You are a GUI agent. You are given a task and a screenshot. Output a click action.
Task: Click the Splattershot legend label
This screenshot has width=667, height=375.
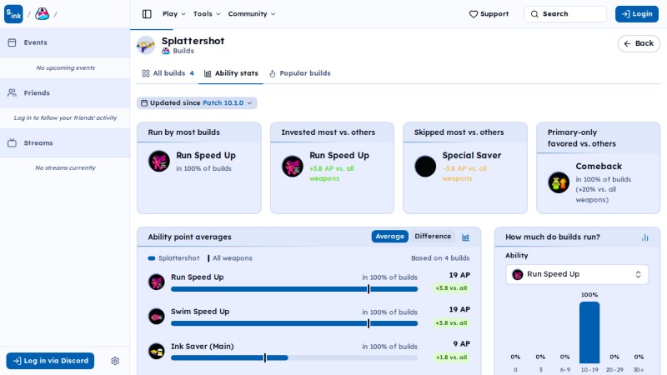[178, 258]
